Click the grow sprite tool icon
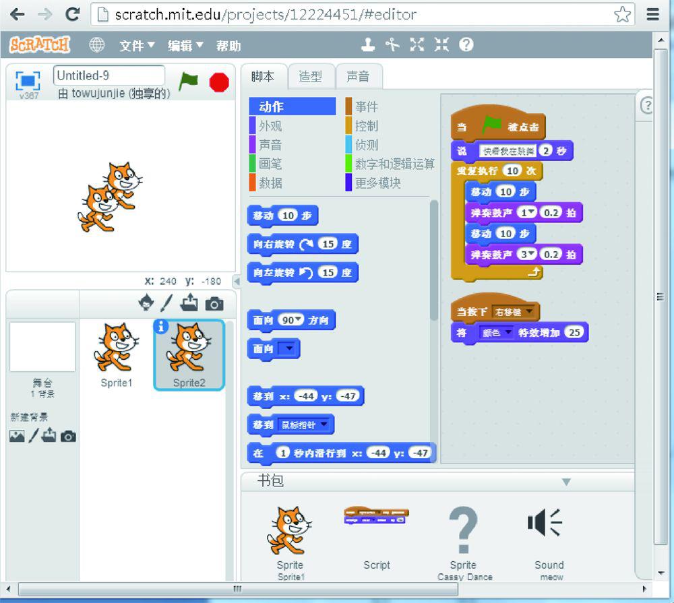Image resolution: width=674 pixels, height=603 pixels. click(x=417, y=45)
